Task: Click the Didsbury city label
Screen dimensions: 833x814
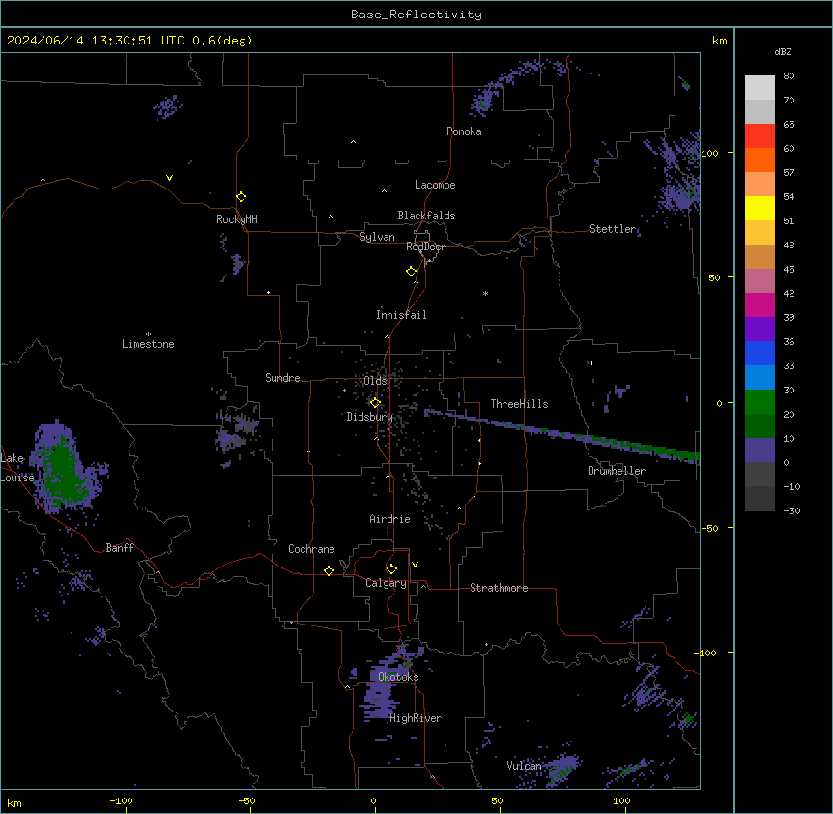Action: point(369,417)
